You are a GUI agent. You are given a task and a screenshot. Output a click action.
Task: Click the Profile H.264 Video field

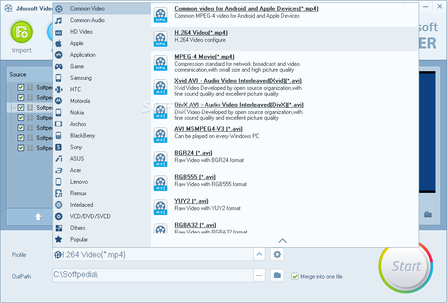coord(153,254)
